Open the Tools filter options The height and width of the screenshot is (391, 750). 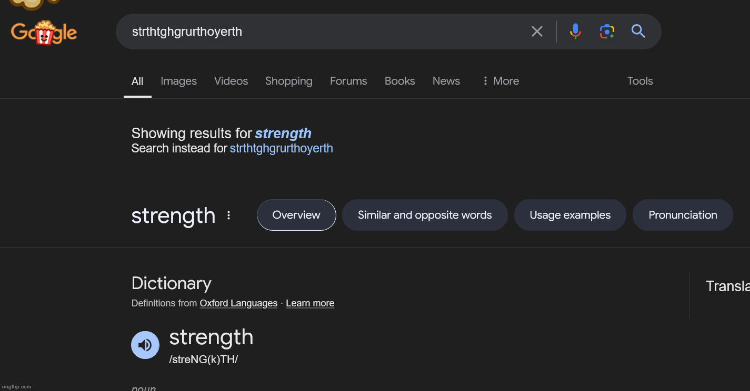[640, 81]
